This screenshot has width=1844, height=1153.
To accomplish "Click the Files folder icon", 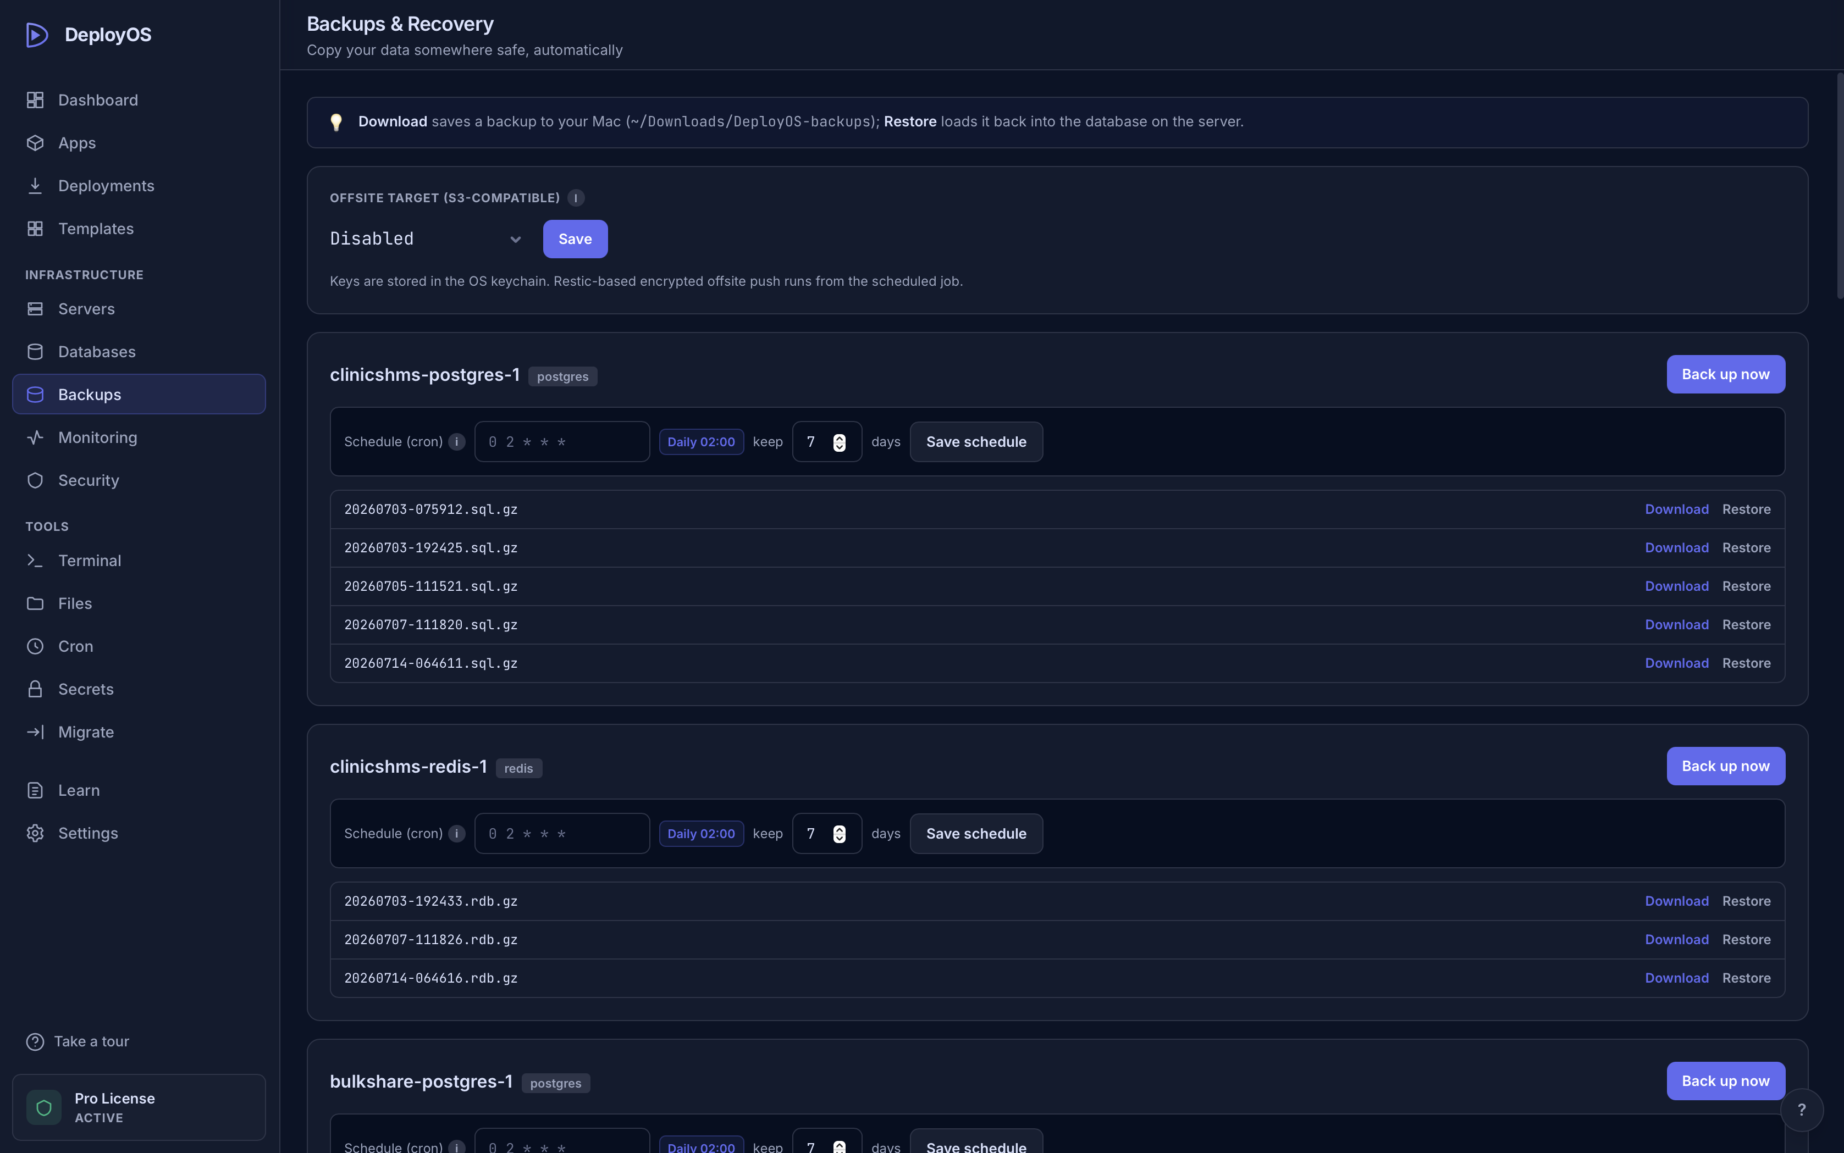I will pyautogui.click(x=35, y=603).
